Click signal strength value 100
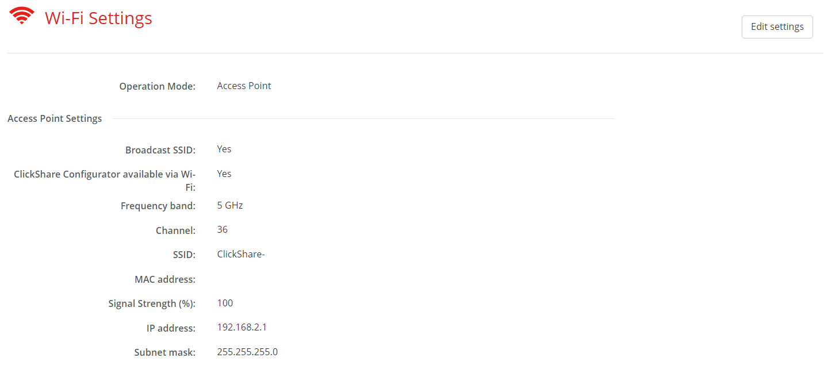The height and width of the screenshot is (373, 828). 225,303
